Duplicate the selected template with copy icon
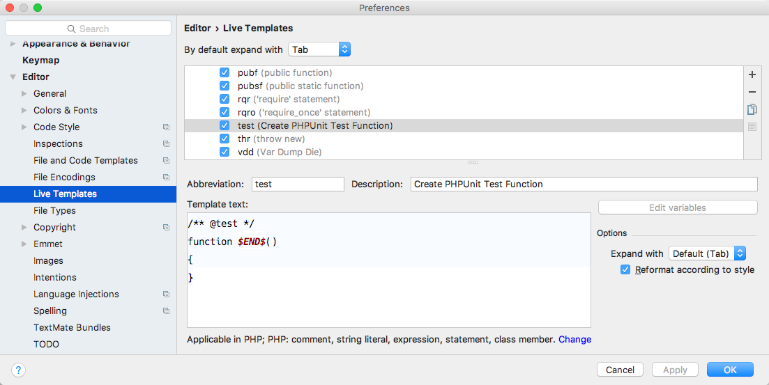Image resolution: width=769 pixels, height=385 pixels. click(x=752, y=109)
